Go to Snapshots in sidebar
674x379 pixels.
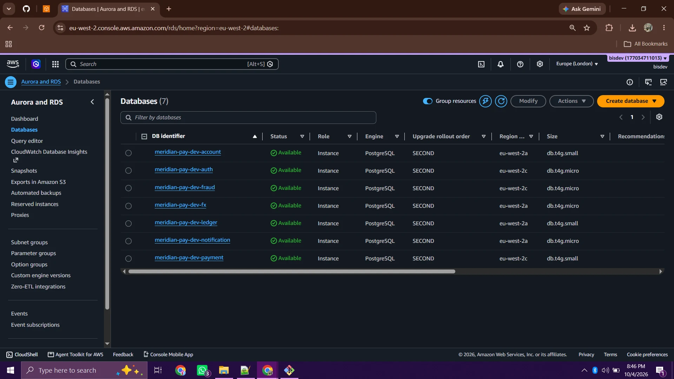24,171
